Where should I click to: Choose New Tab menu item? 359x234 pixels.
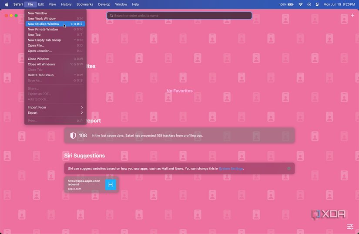pyautogui.click(x=55, y=34)
